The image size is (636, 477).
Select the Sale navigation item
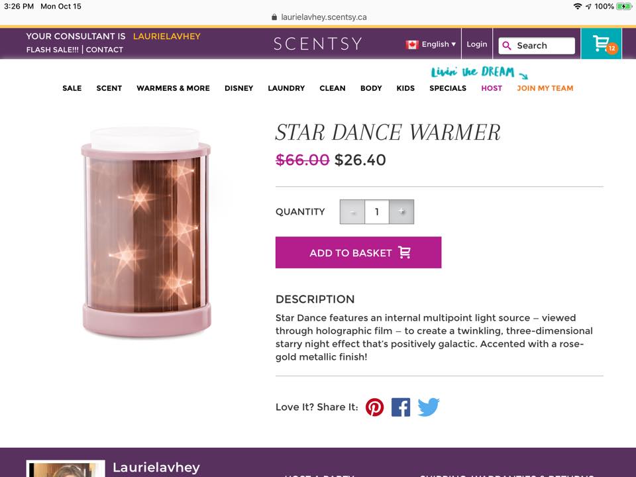[72, 88]
